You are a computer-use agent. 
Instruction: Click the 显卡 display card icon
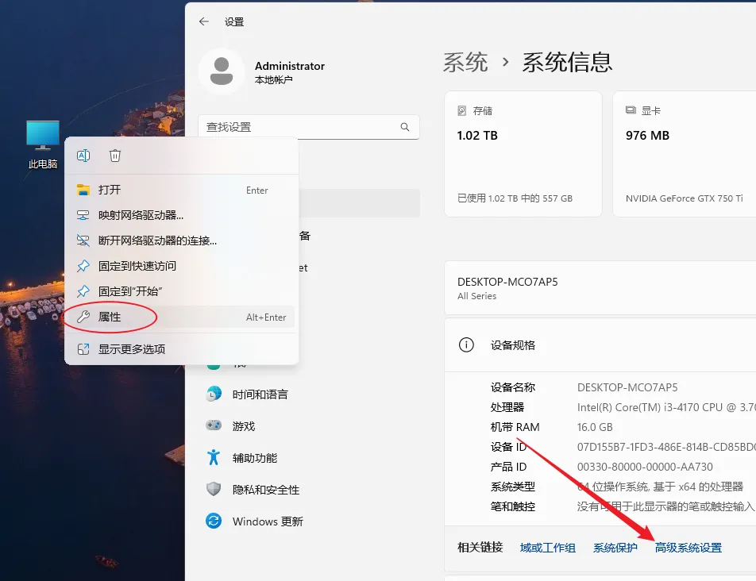point(631,110)
